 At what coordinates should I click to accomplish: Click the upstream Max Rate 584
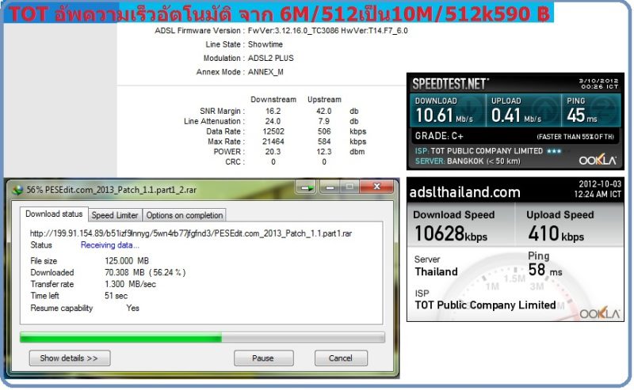[324, 142]
